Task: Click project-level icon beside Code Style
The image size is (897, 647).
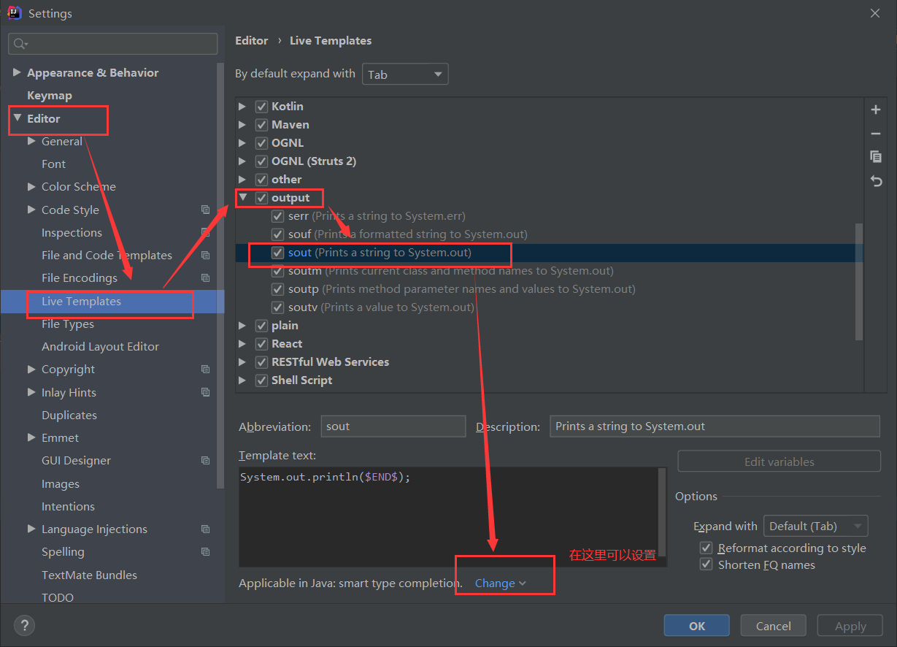Action: [x=205, y=210]
